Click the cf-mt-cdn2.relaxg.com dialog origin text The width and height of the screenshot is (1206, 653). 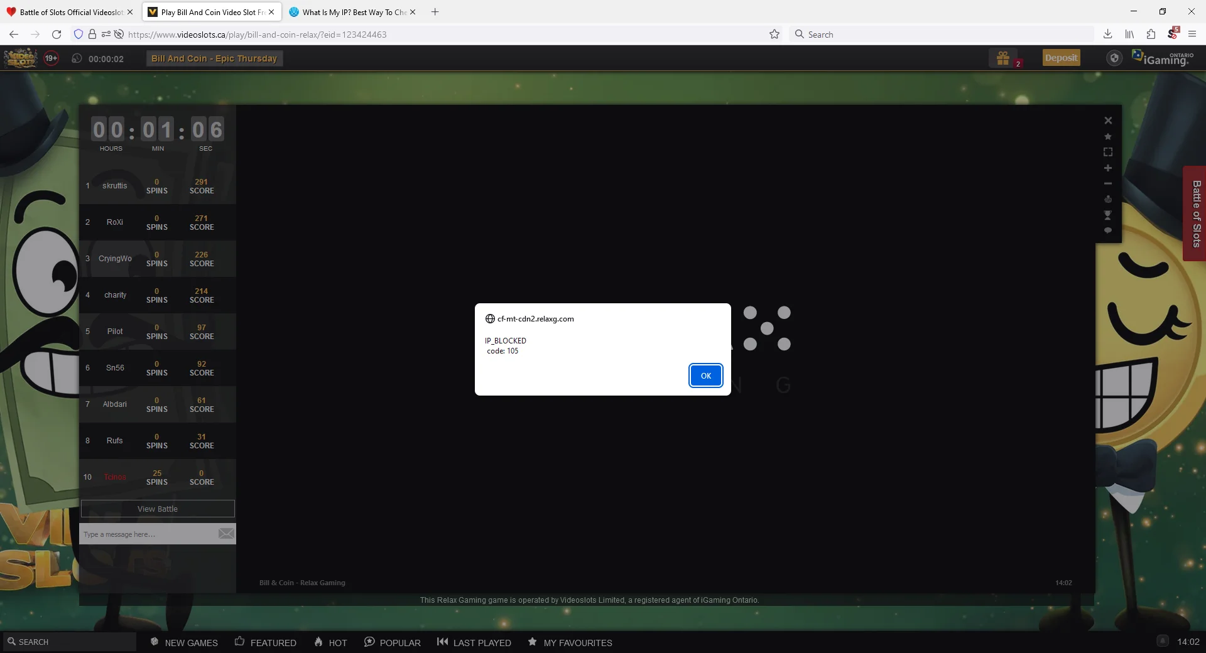pos(535,319)
